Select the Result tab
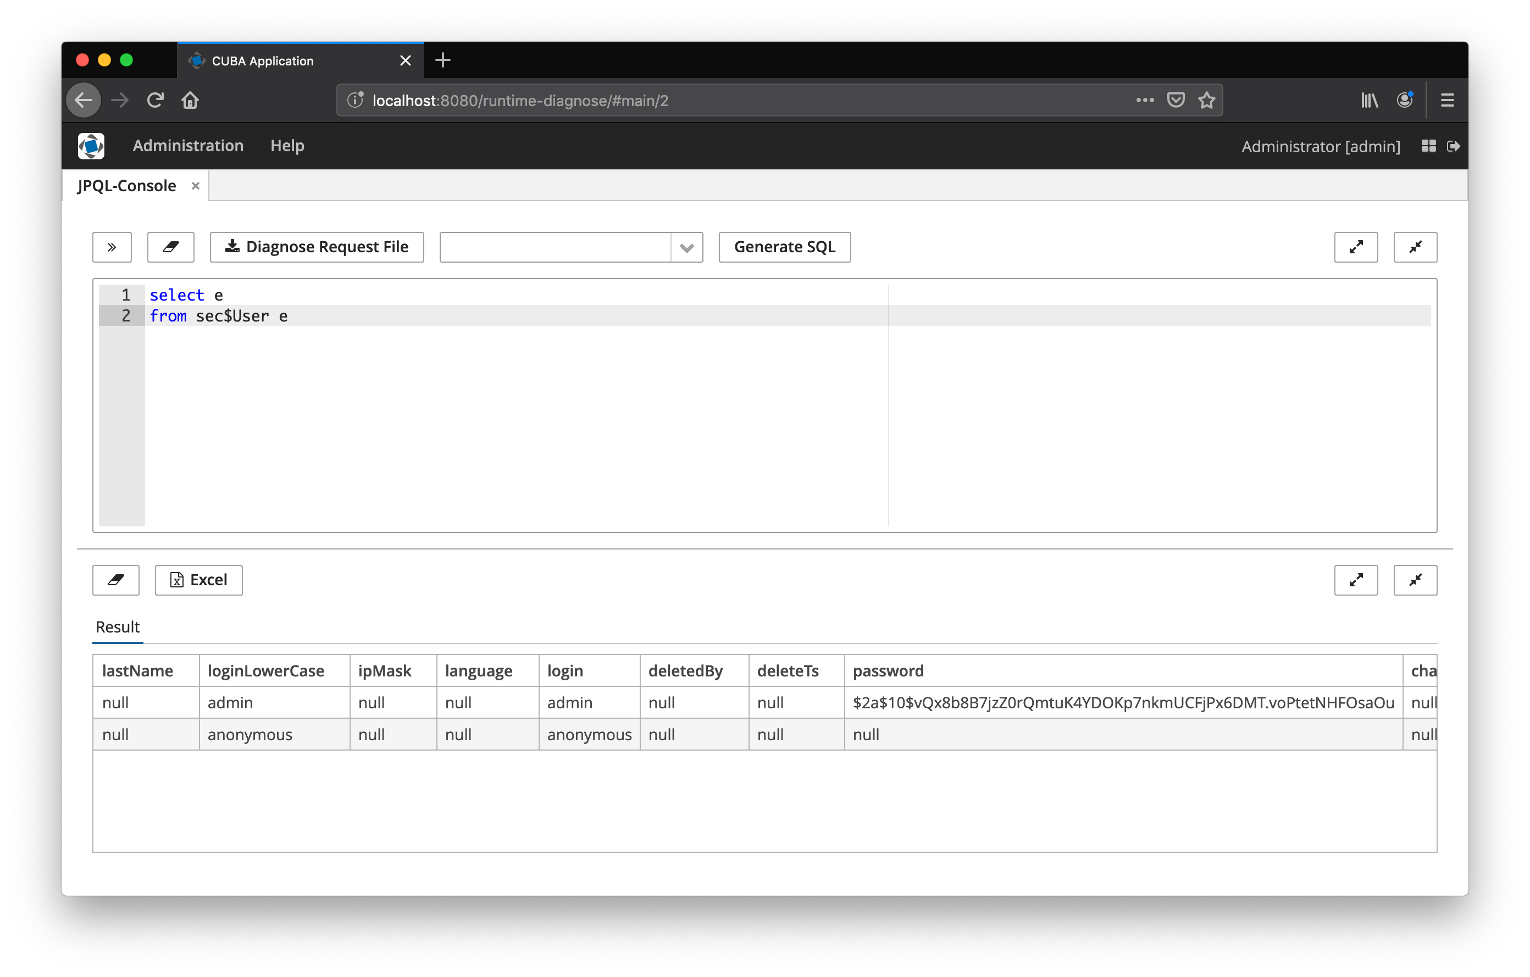1530x977 pixels. click(118, 627)
